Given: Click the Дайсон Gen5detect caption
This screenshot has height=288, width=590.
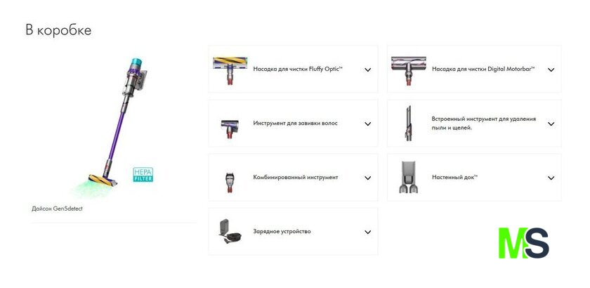Looking at the screenshot, I should coord(57,209).
